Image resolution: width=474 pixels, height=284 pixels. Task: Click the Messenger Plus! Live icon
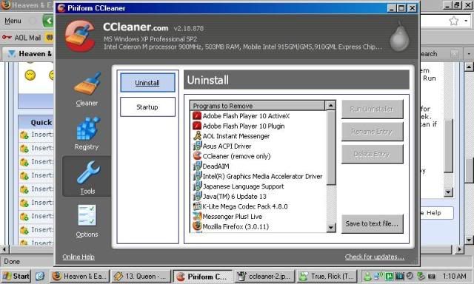(197, 217)
